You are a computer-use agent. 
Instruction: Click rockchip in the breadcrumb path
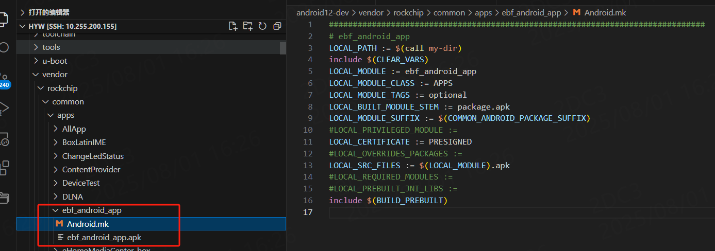(x=408, y=12)
